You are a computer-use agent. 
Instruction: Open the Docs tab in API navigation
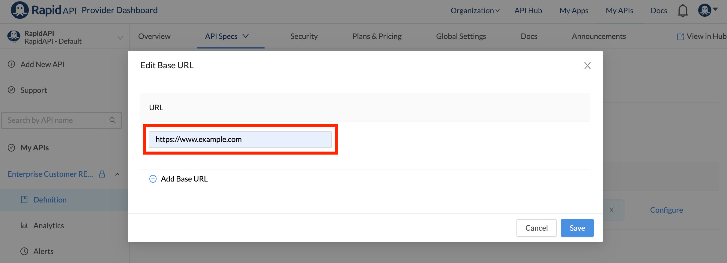(x=529, y=36)
